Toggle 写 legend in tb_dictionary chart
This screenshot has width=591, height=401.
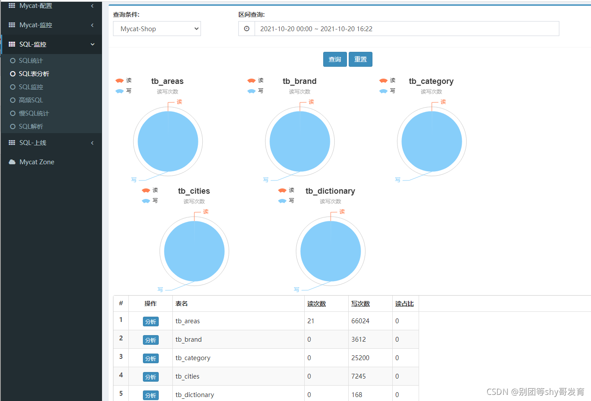(286, 201)
